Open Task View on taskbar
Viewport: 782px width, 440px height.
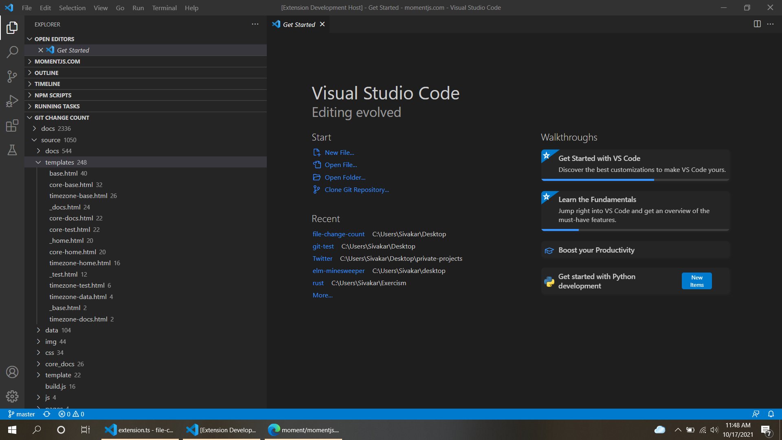(86, 430)
